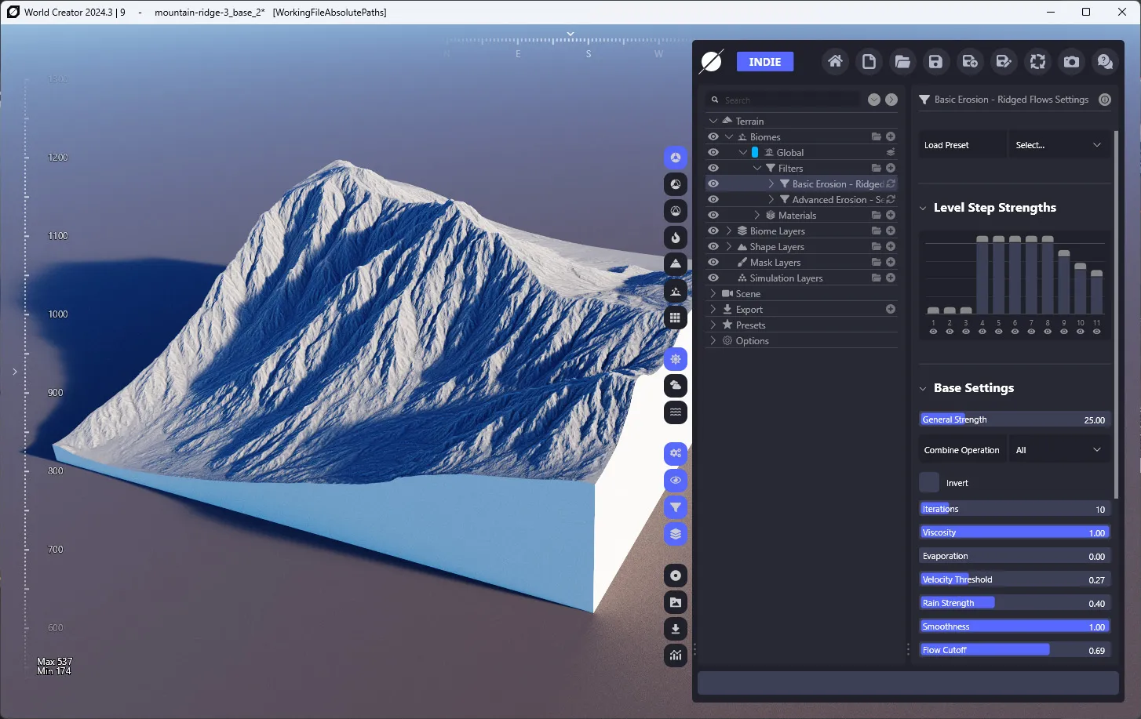This screenshot has height=719, width=1141.
Task: Click the download icon in the viewport sidebar
Action: point(676,629)
